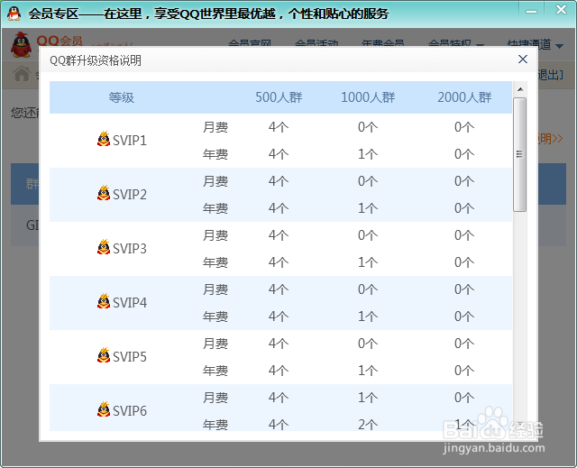Select the SVIP2 level label
This screenshot has height=468, width=577.
click(x=130, y=194)
